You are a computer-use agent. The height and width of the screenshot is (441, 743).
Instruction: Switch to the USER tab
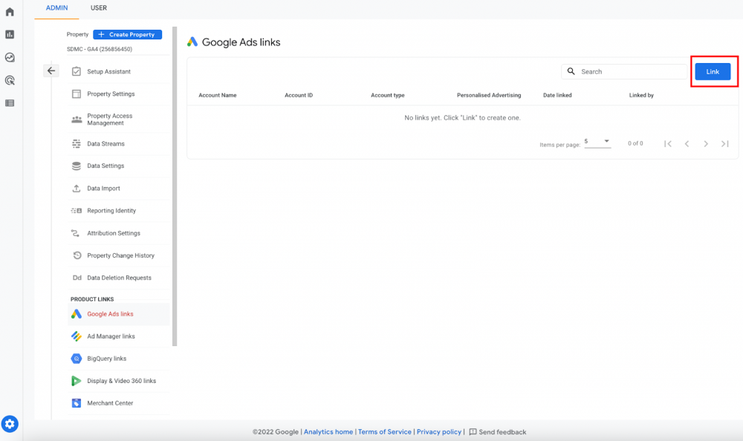[99, 8]
